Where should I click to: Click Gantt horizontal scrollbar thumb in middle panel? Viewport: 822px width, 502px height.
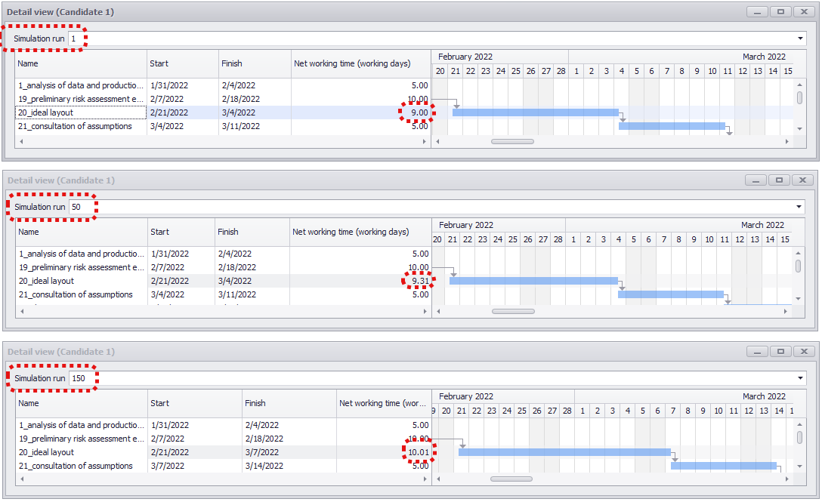513,311
